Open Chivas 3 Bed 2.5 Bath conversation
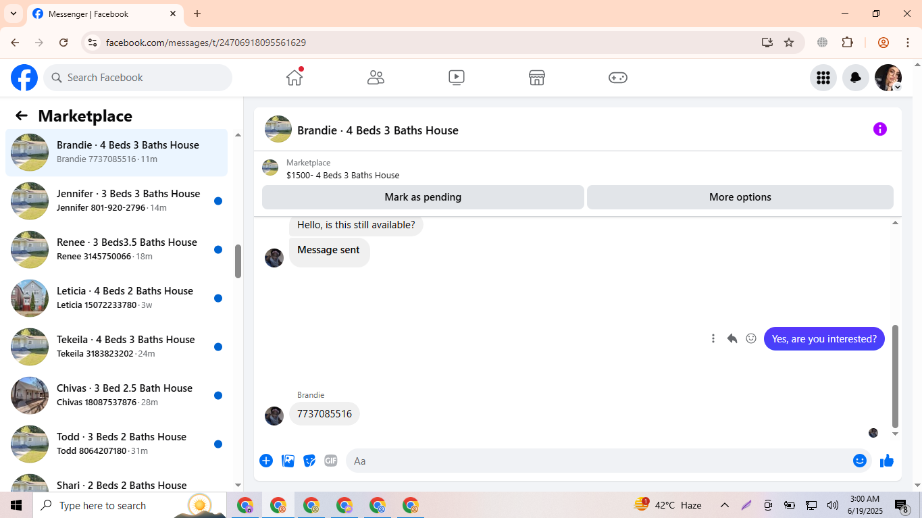Image resolution: width=922 pixels, height=518 pixels. (x=116, y=395)
